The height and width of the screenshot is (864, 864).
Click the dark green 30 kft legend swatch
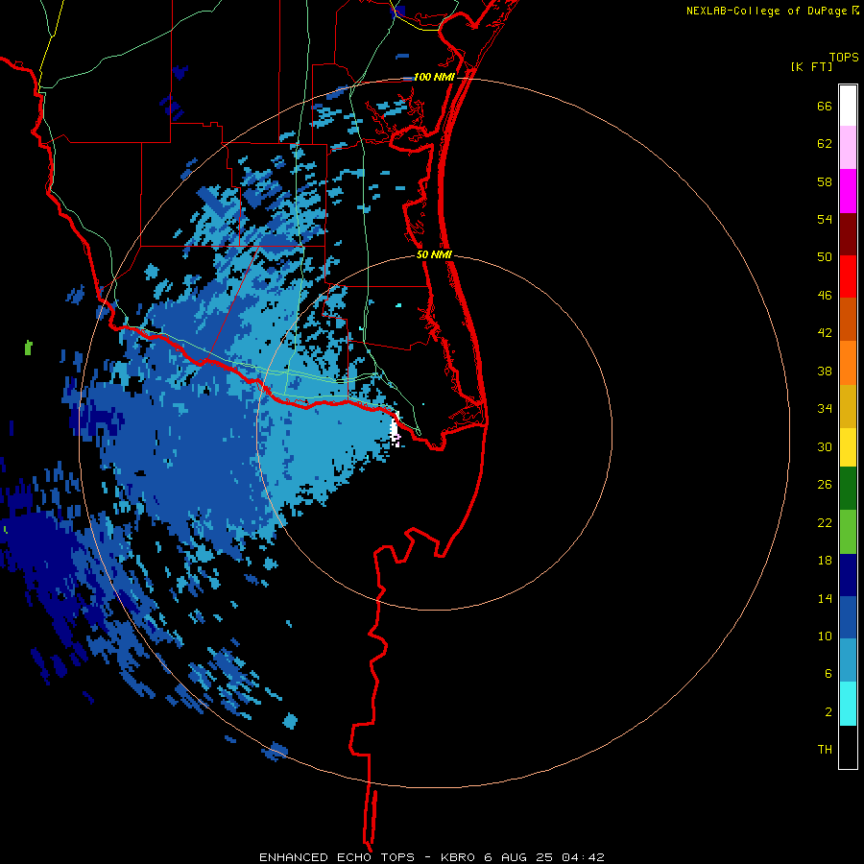[848, 489]
